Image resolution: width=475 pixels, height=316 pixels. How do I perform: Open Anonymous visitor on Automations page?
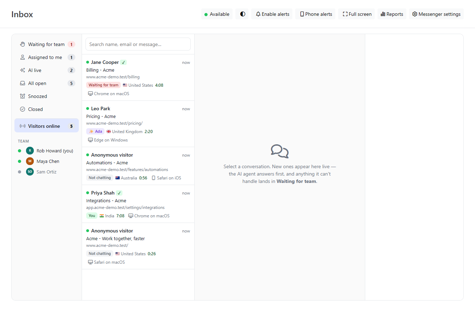138,166
